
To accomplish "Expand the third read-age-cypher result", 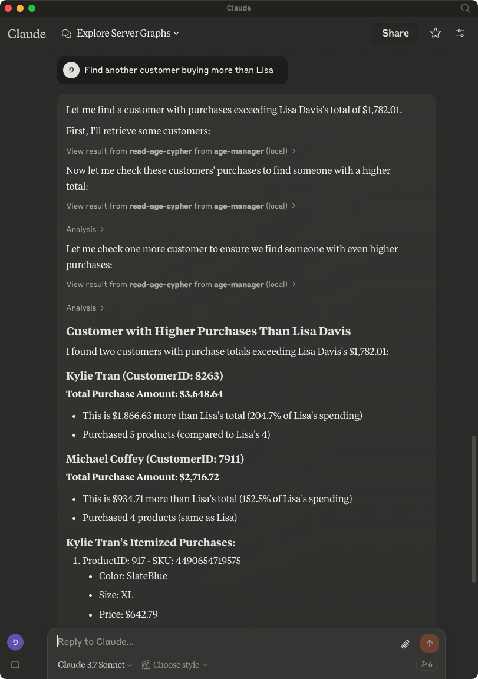I will (181, 284).
